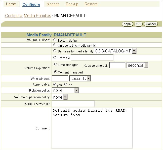Open the Keep volume set units dropdown

pyautogui.click(x=137, y=65)
